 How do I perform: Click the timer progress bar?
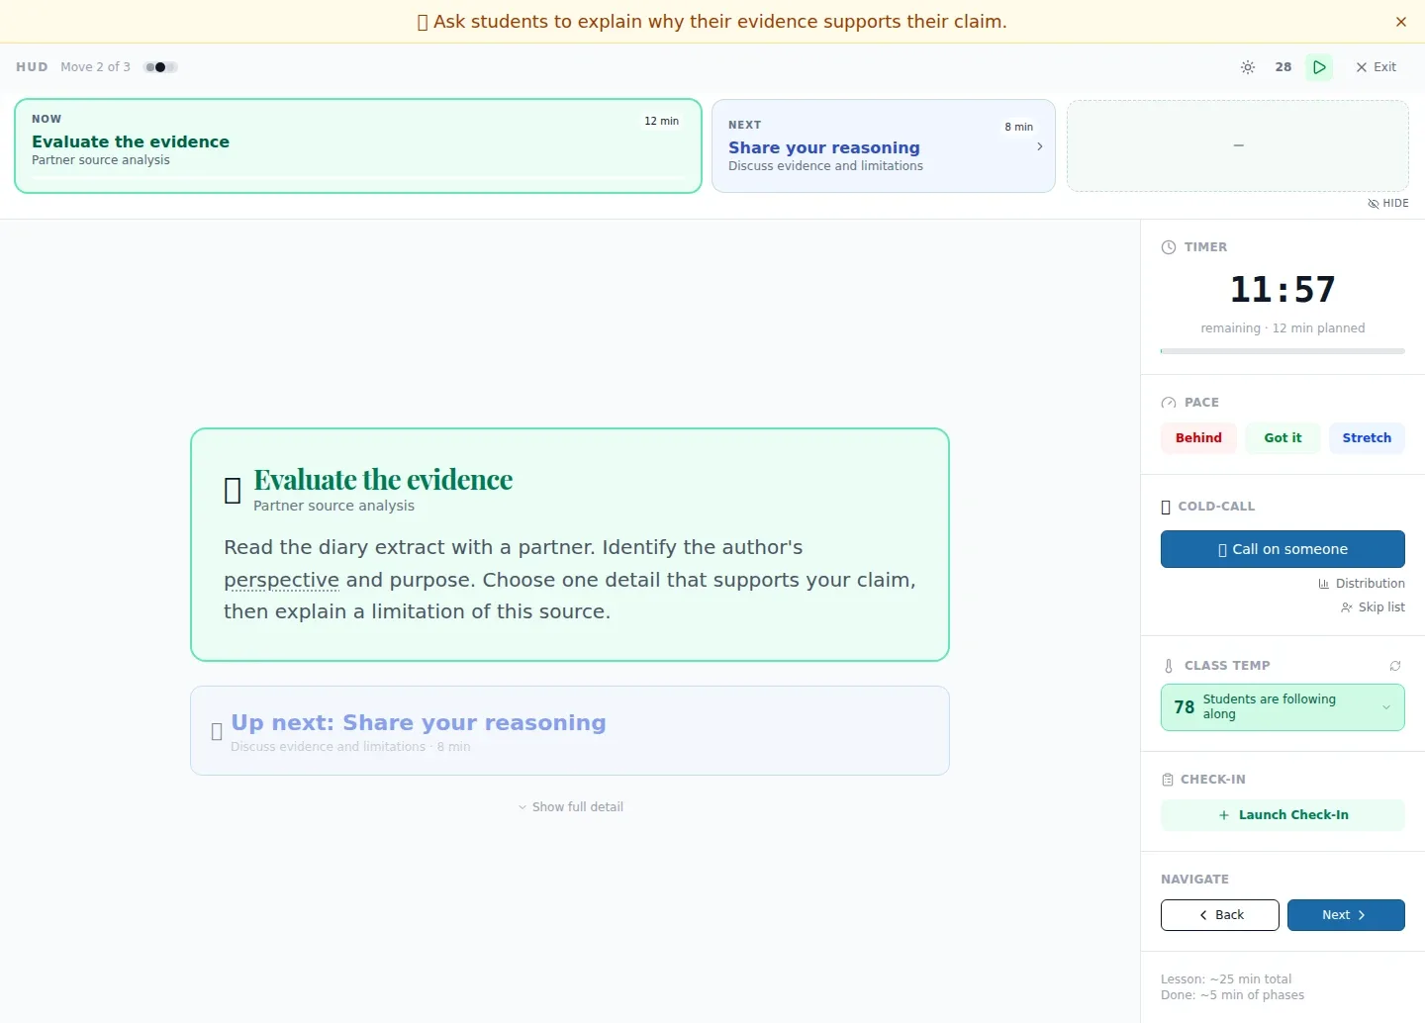tap(1282, 351)
